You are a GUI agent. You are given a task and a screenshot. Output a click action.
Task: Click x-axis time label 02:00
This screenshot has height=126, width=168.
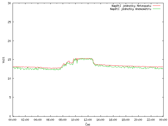click(25, 120)
